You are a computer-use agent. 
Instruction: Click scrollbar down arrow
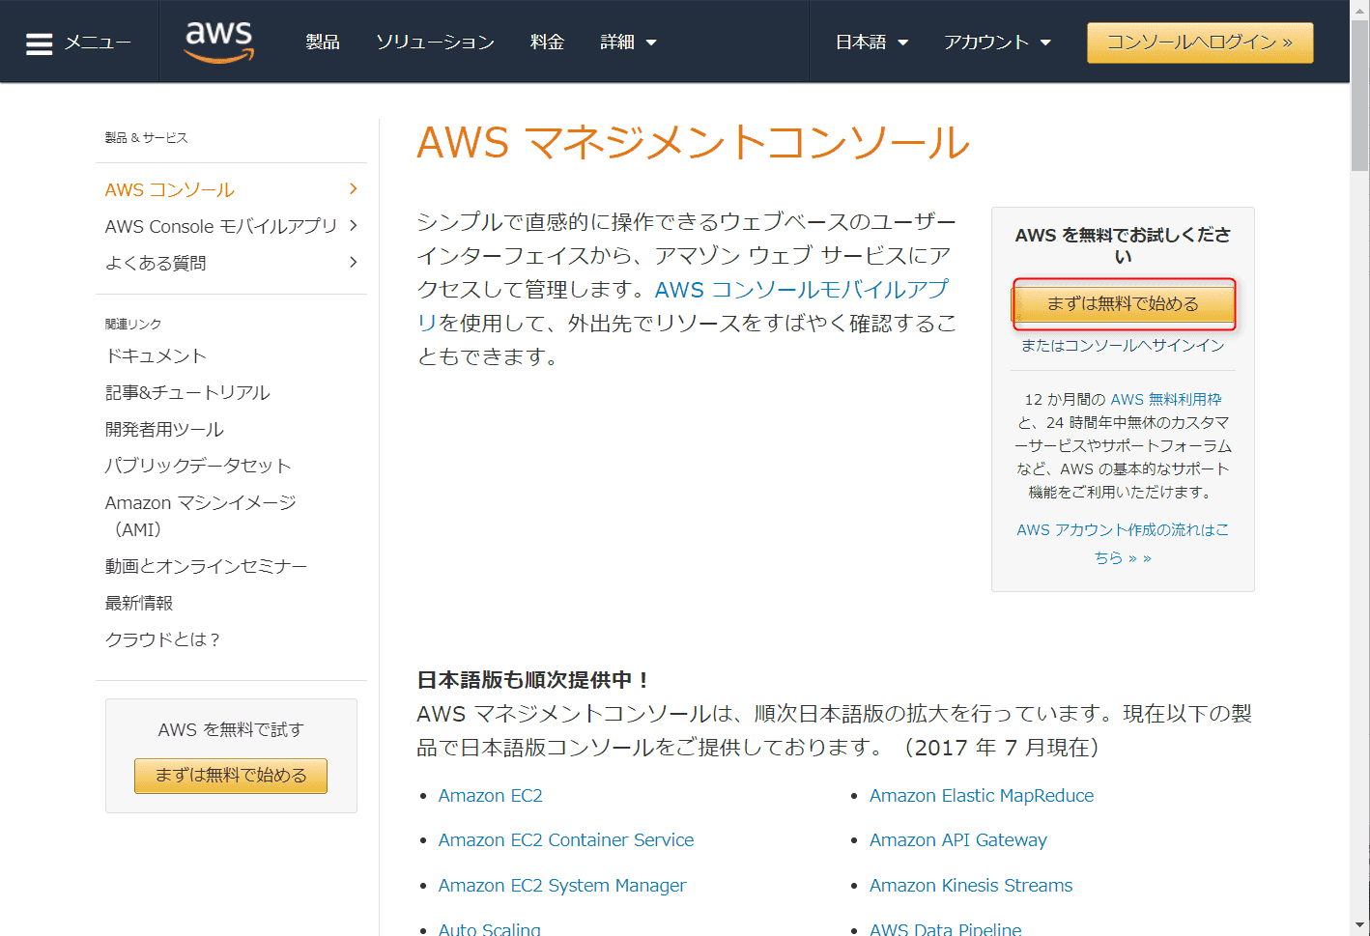1359,926
